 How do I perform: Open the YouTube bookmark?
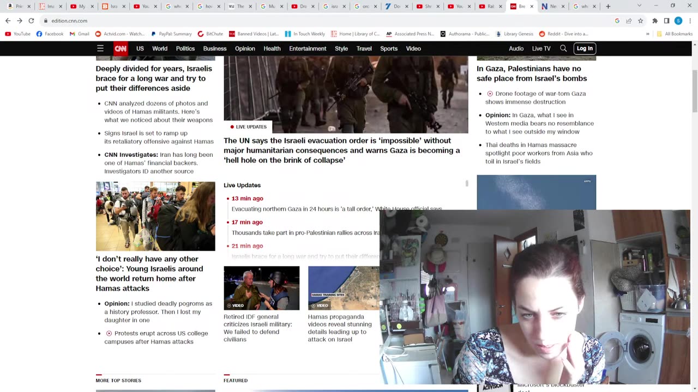point(17,34)
